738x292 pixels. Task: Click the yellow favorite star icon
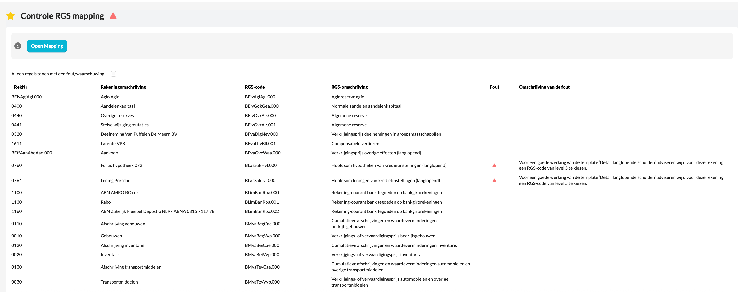tap(11, 16)
